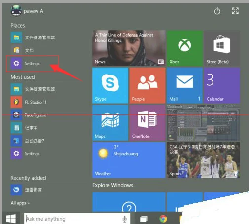The height and width of the screenshot is (224, 249).
Task: Launch 启动迅雷7 from Most used
Action: click(28, 141)
